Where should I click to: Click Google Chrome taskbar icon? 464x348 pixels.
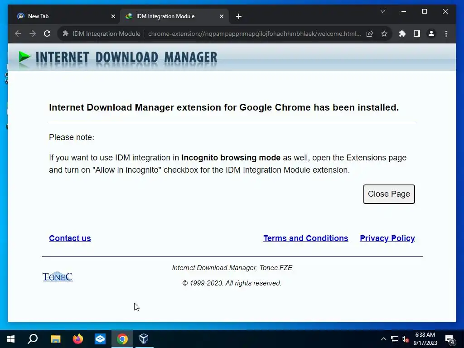point(122,339)
